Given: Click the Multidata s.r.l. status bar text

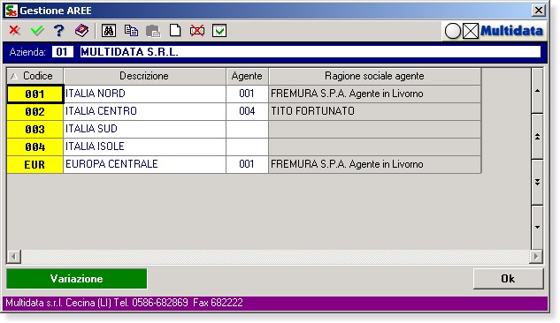Looking at the screenshot, I should click(124, 303).
